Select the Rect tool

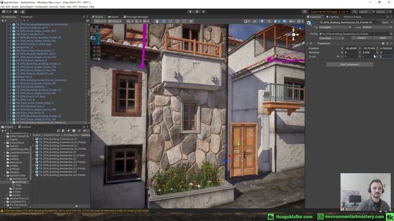pos(184,21)
